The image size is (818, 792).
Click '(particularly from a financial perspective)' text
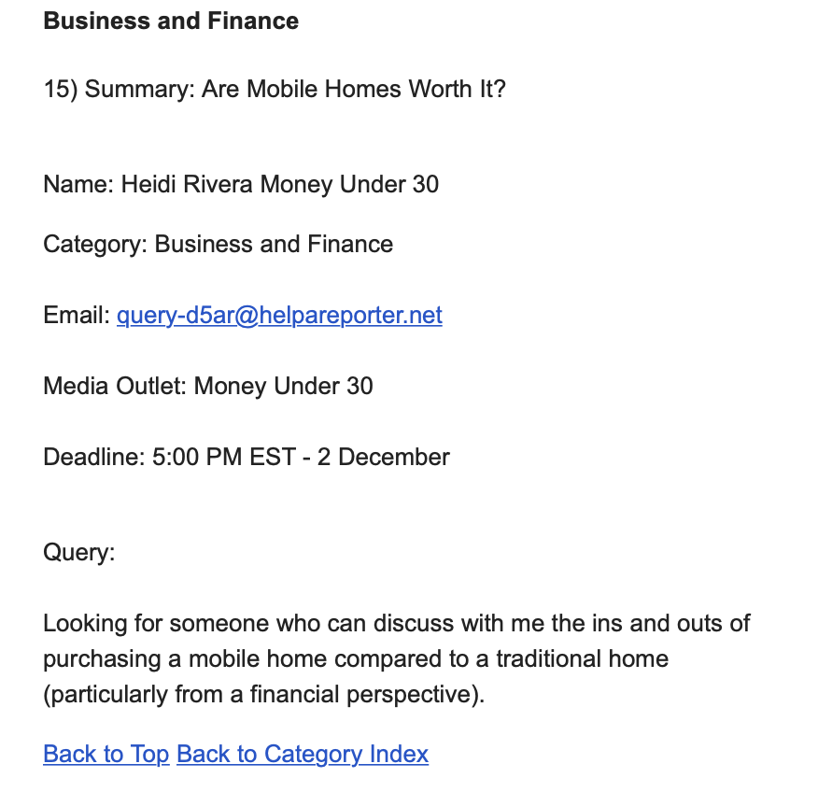tap(264, 695)
